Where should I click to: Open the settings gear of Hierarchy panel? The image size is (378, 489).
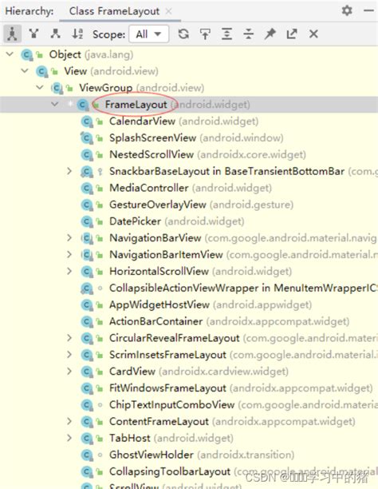coord(347,10)
